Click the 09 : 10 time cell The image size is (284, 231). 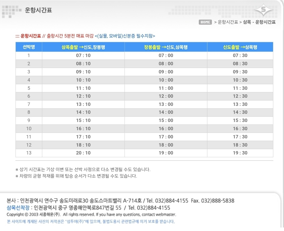(x=83, y=72)
